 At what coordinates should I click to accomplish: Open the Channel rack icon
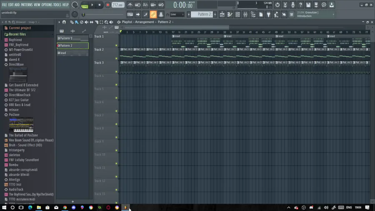[x=237, y=14]
